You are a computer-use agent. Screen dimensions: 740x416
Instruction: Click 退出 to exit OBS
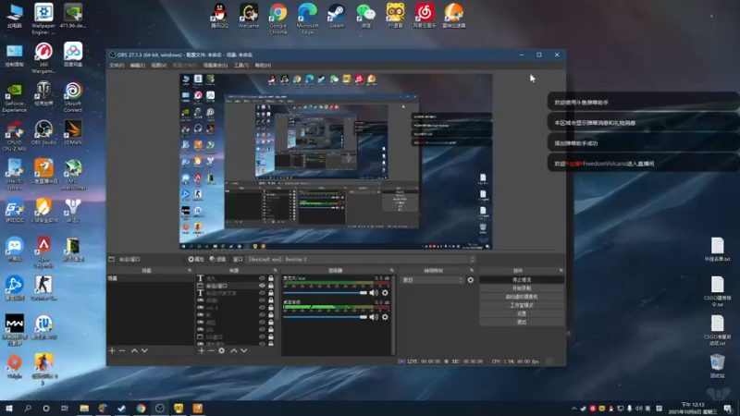tap(522, 322)
